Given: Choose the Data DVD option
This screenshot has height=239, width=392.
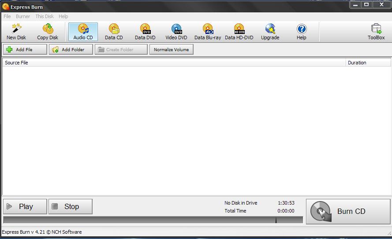Looking at the screenshot, I should pos(145,32).
